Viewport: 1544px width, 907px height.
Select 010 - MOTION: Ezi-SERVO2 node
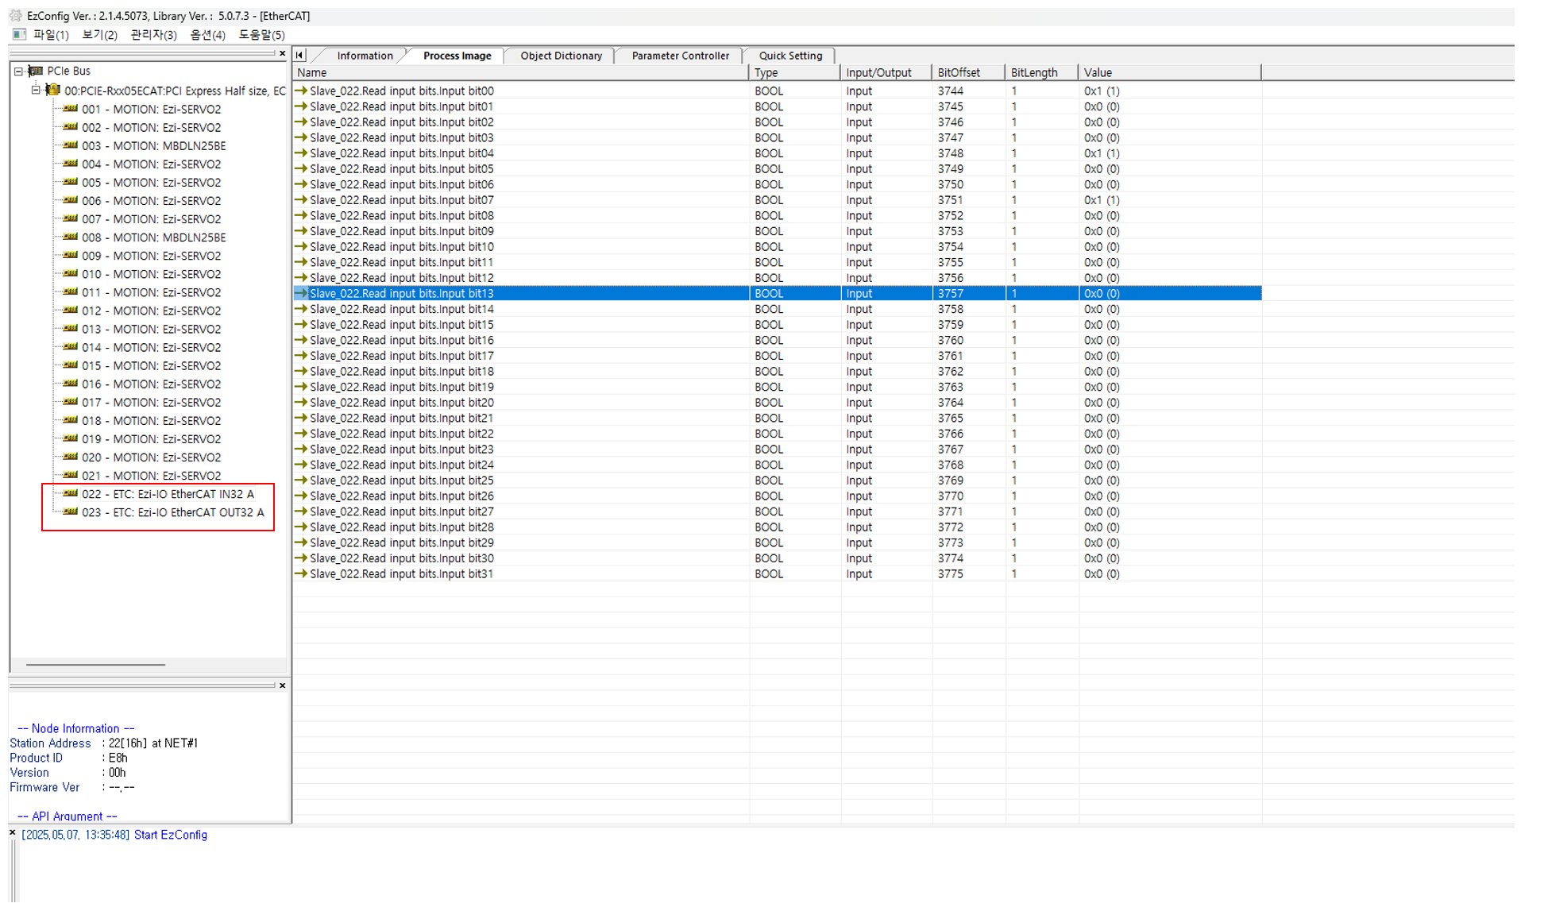151,274
